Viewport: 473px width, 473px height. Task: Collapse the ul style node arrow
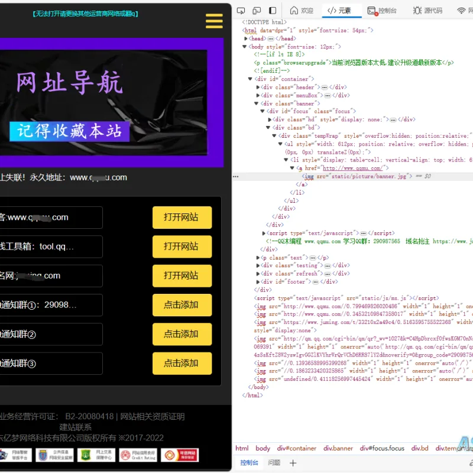click(280, 144)
